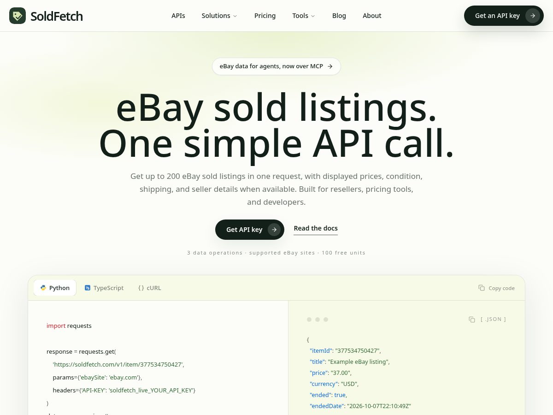Click the arrow in the MCP announcement pill
Screen dimensions: 553x415
tap(330, 66)
